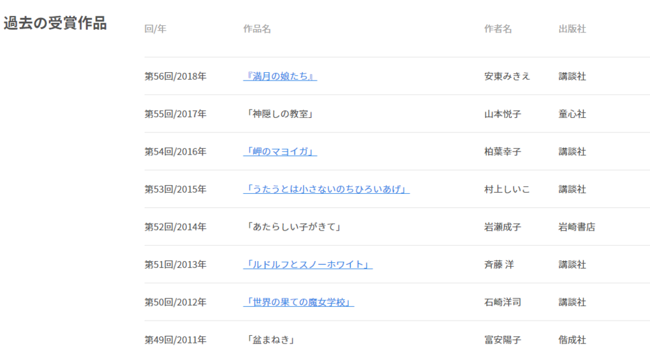
Task: Click the 過去の受賞作品 heading
Action: 55,23
